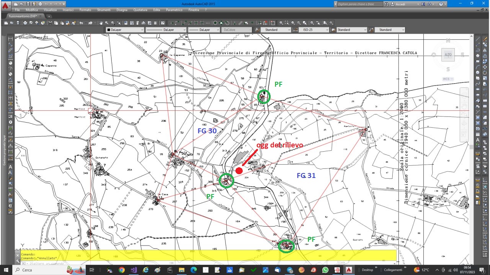Click the Help circle icon in title bar
The height and width of the screenshot is (275, 490).
(x=441, y=4)
